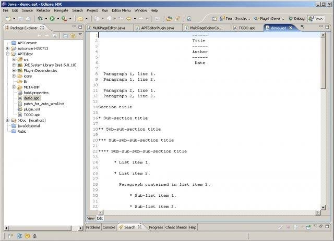Select the View tab below the editor
This screenshot has width=334, height=241.
[90, 218]
